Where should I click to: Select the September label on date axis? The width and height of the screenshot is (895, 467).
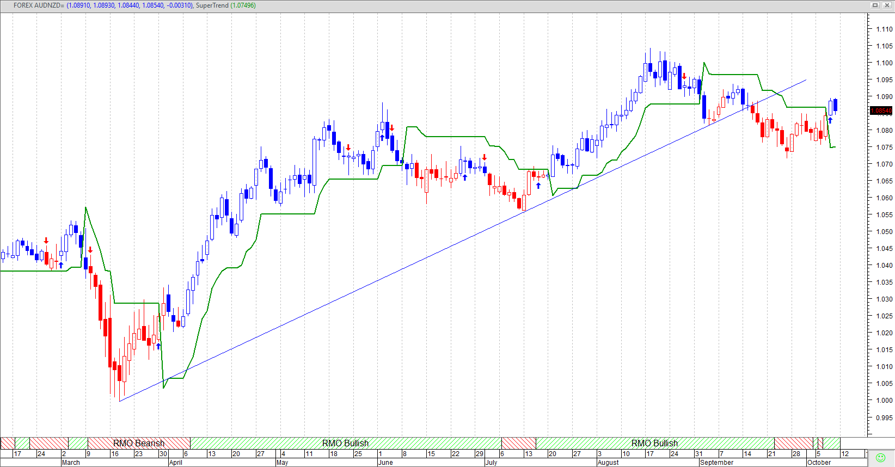(x=716, y=463)
